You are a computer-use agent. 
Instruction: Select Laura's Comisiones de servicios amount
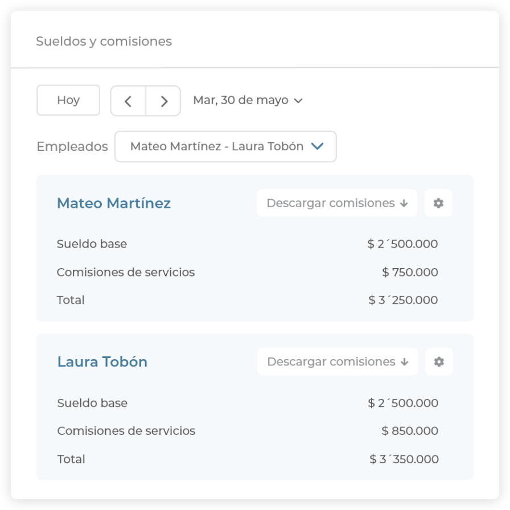pyautogui.click(x=410, y=431)
